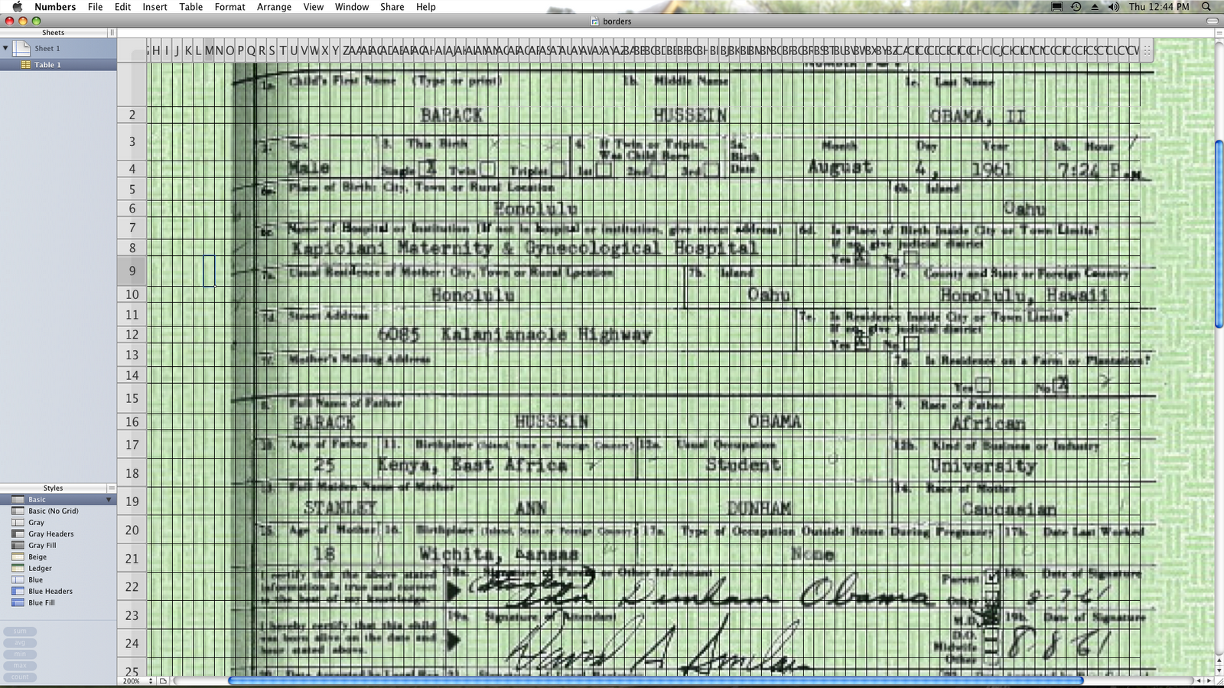Open the Format menu
This screenshot has width=1224, height=688.
229,7
